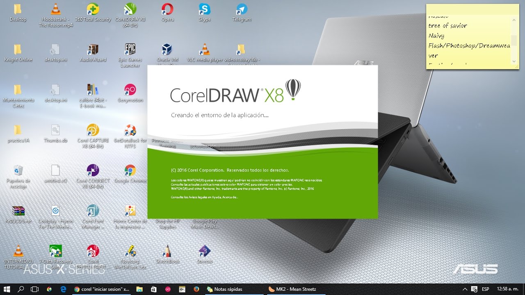Open Firefox from the taskbar
The image size is (525, 295).
click(196, 289)
